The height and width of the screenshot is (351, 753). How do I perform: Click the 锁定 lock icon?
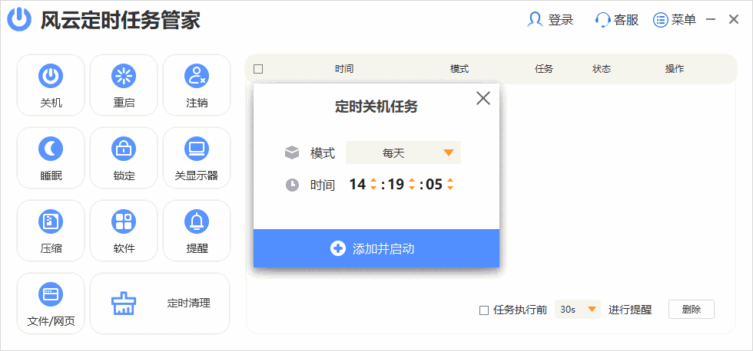(x=123, y=148)
